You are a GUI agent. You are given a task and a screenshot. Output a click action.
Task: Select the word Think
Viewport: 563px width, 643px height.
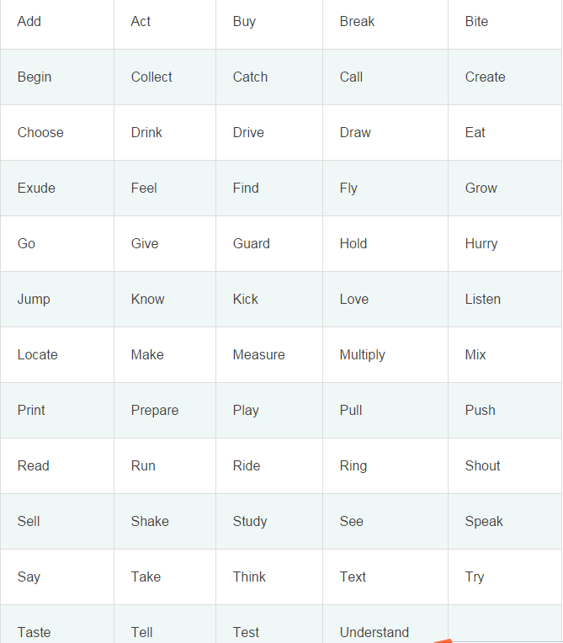(x=249, y=577)
